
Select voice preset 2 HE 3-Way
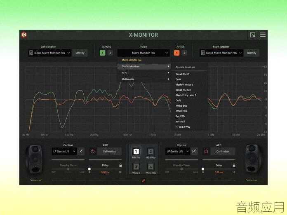[151, 152]
